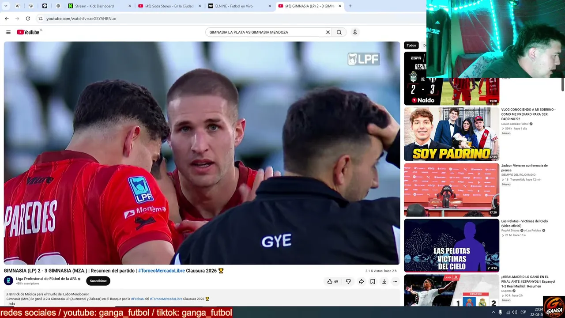Open the Espanyol vs Real Madrid thumbnail

pos(452,290)
